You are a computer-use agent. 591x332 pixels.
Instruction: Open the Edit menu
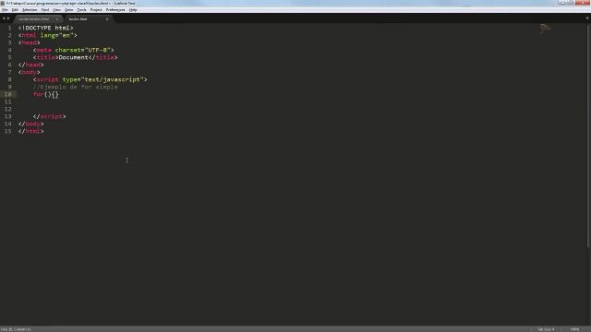click(x=15, y=10)
